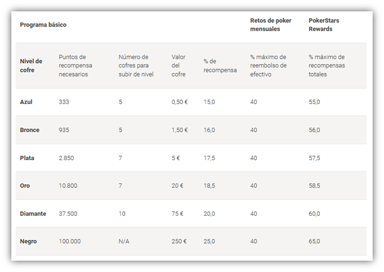Select the N/A cell in Negro row

tap(124, 241)
